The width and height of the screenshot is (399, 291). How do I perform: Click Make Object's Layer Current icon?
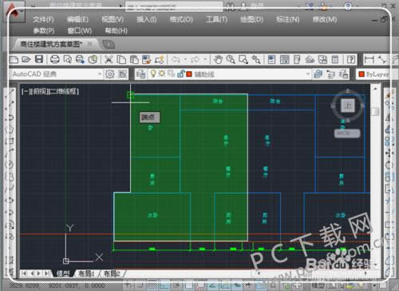pyautogui.click(x=318, y=74)
